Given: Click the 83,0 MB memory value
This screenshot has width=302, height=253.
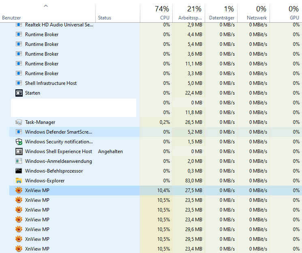Looking at the screenshot, I should point(194,181).
